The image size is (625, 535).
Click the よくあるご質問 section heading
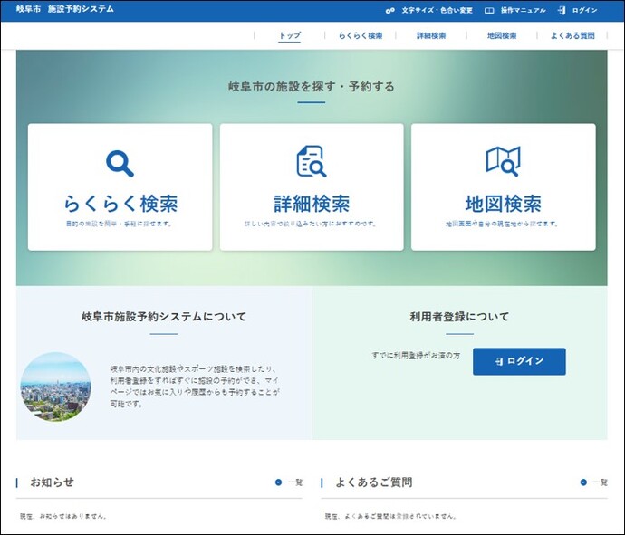(374, 482)
